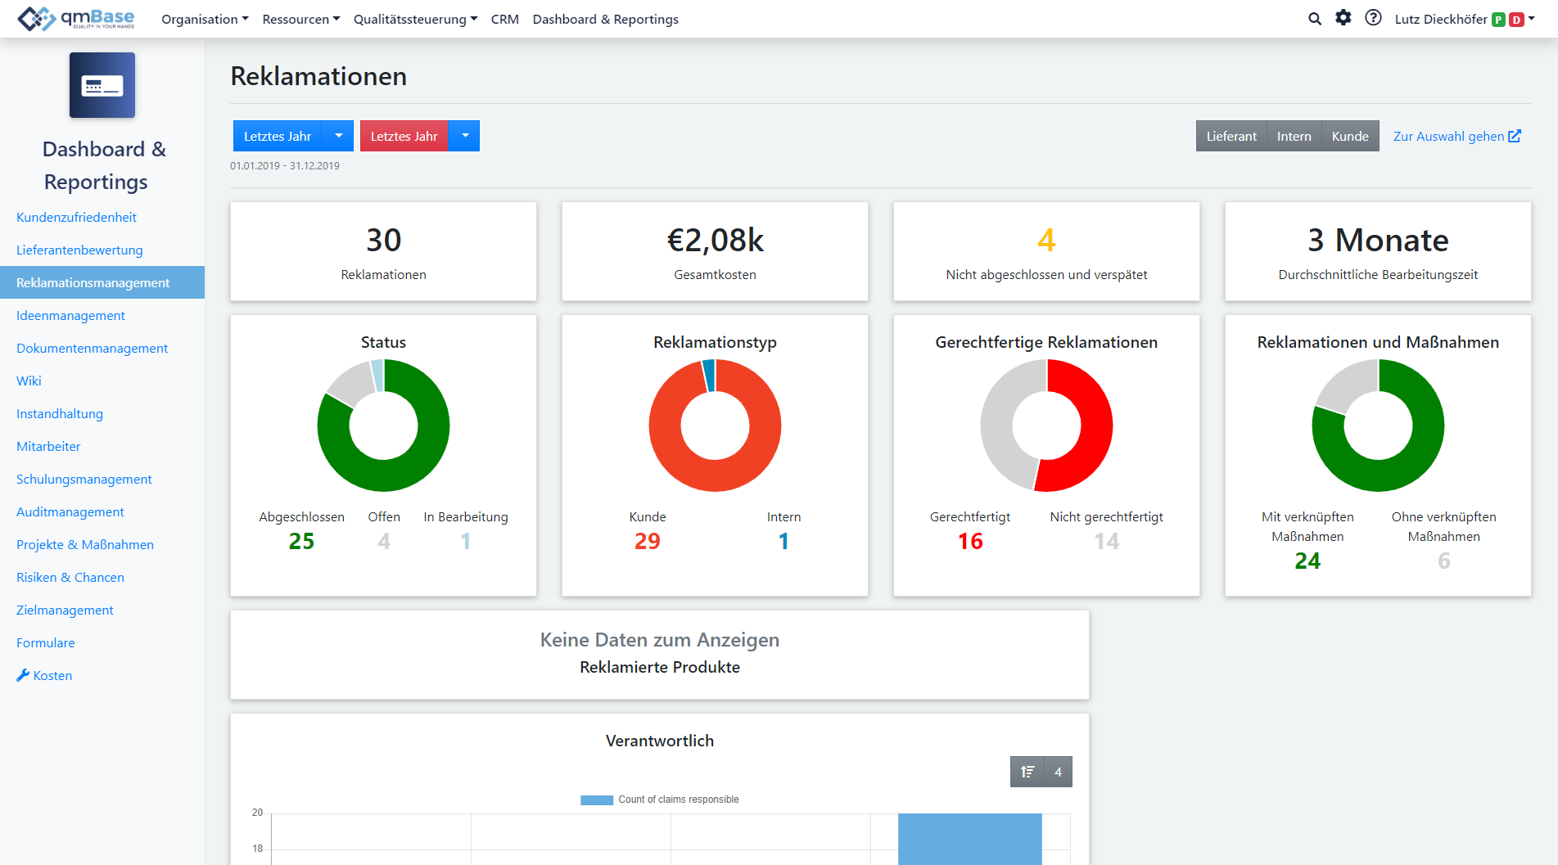Click the Reklamierte Produkte empty panel

point(660,655)
